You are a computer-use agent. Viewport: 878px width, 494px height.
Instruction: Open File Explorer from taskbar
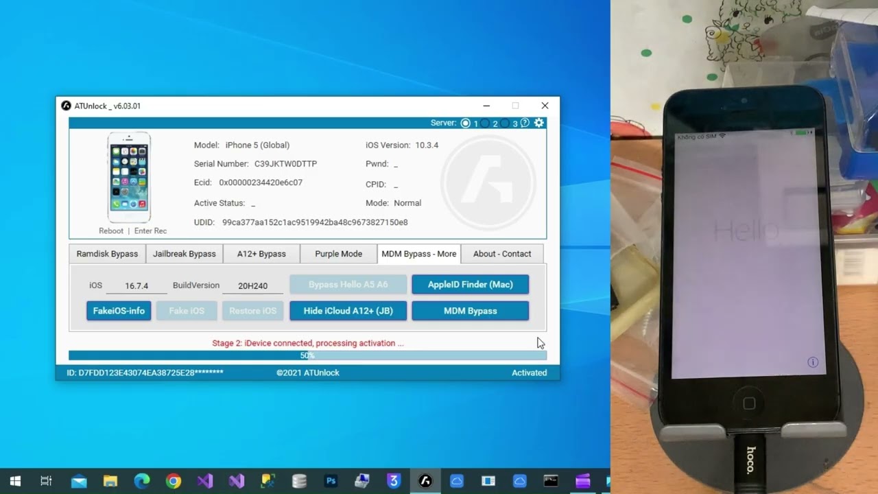click(110, 481)
